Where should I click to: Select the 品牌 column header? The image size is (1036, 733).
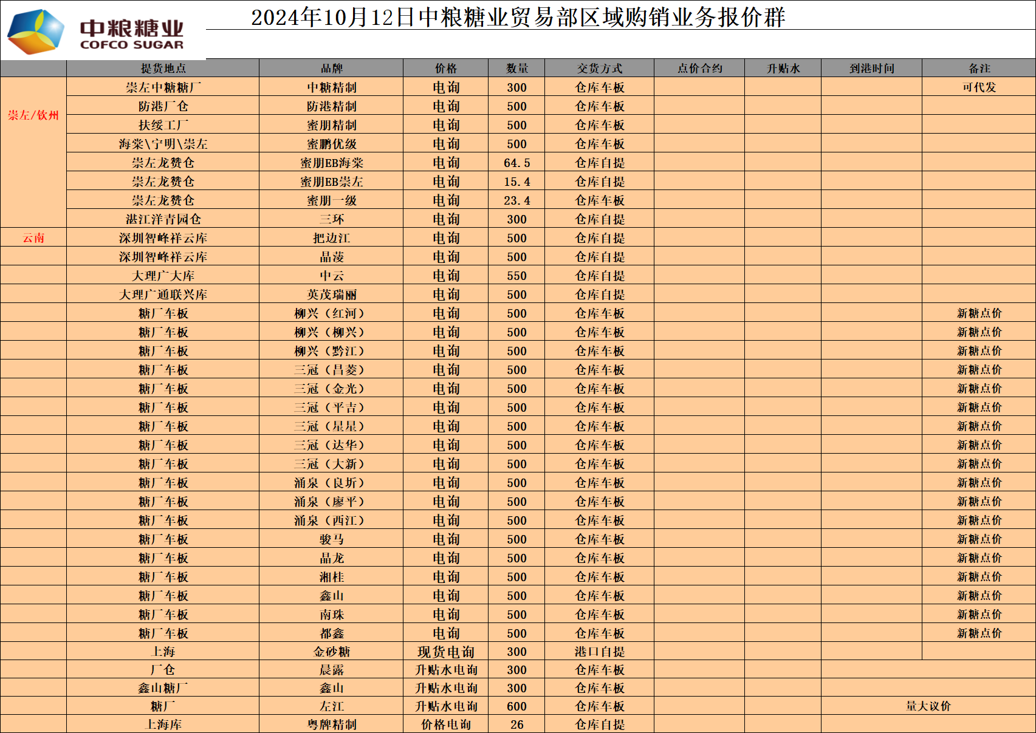(331, 69)
